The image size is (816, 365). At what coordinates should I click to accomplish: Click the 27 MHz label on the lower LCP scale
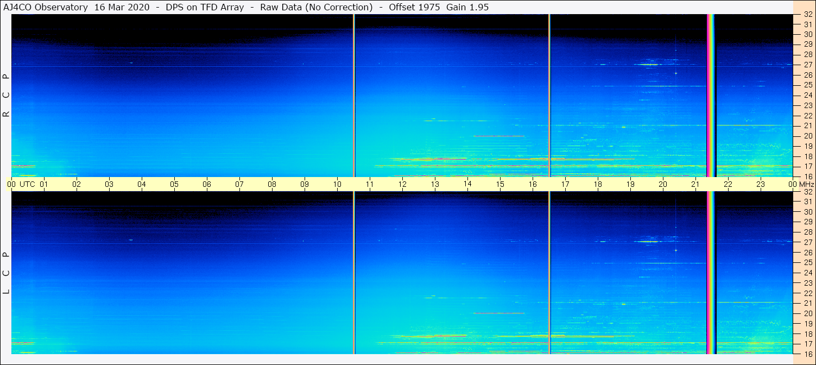[x=807, y=242]
